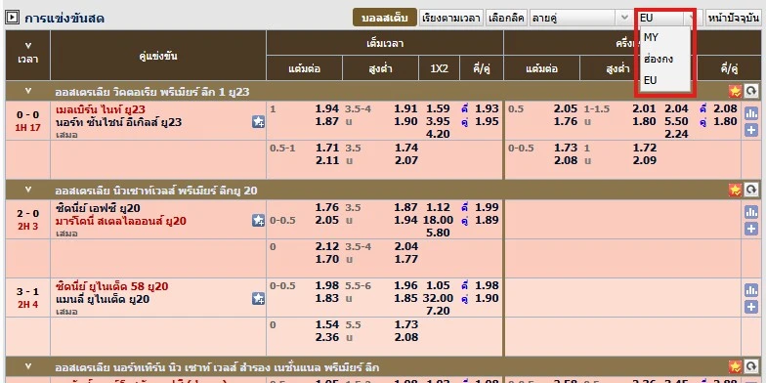Select handicap odds 2.12 in Sydney FC second line
Image resolution: width=766 pixels, height=383 pixels.
326,246
